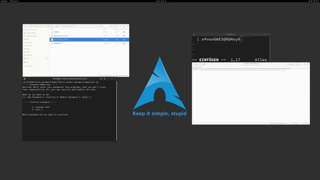Open view options dropdown in the file manager
The height and width of the screenshot is (180, 320).
pos(113,26)
